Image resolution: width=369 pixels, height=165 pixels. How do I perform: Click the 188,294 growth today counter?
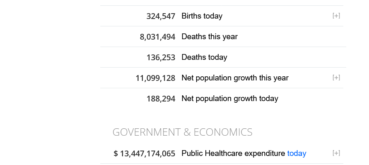coord(161,99)
